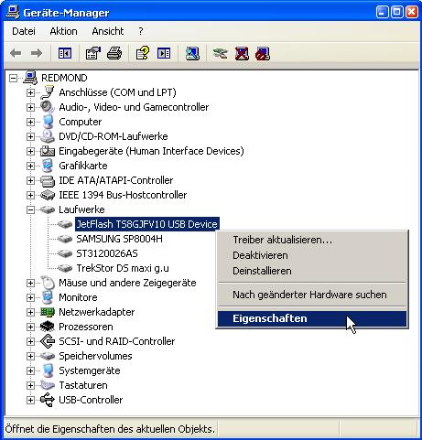The width and height of the screenshot is (422, 440).
Task: Select TrekStor DS maxi g.u drive
Action: (x=123, y=268)
